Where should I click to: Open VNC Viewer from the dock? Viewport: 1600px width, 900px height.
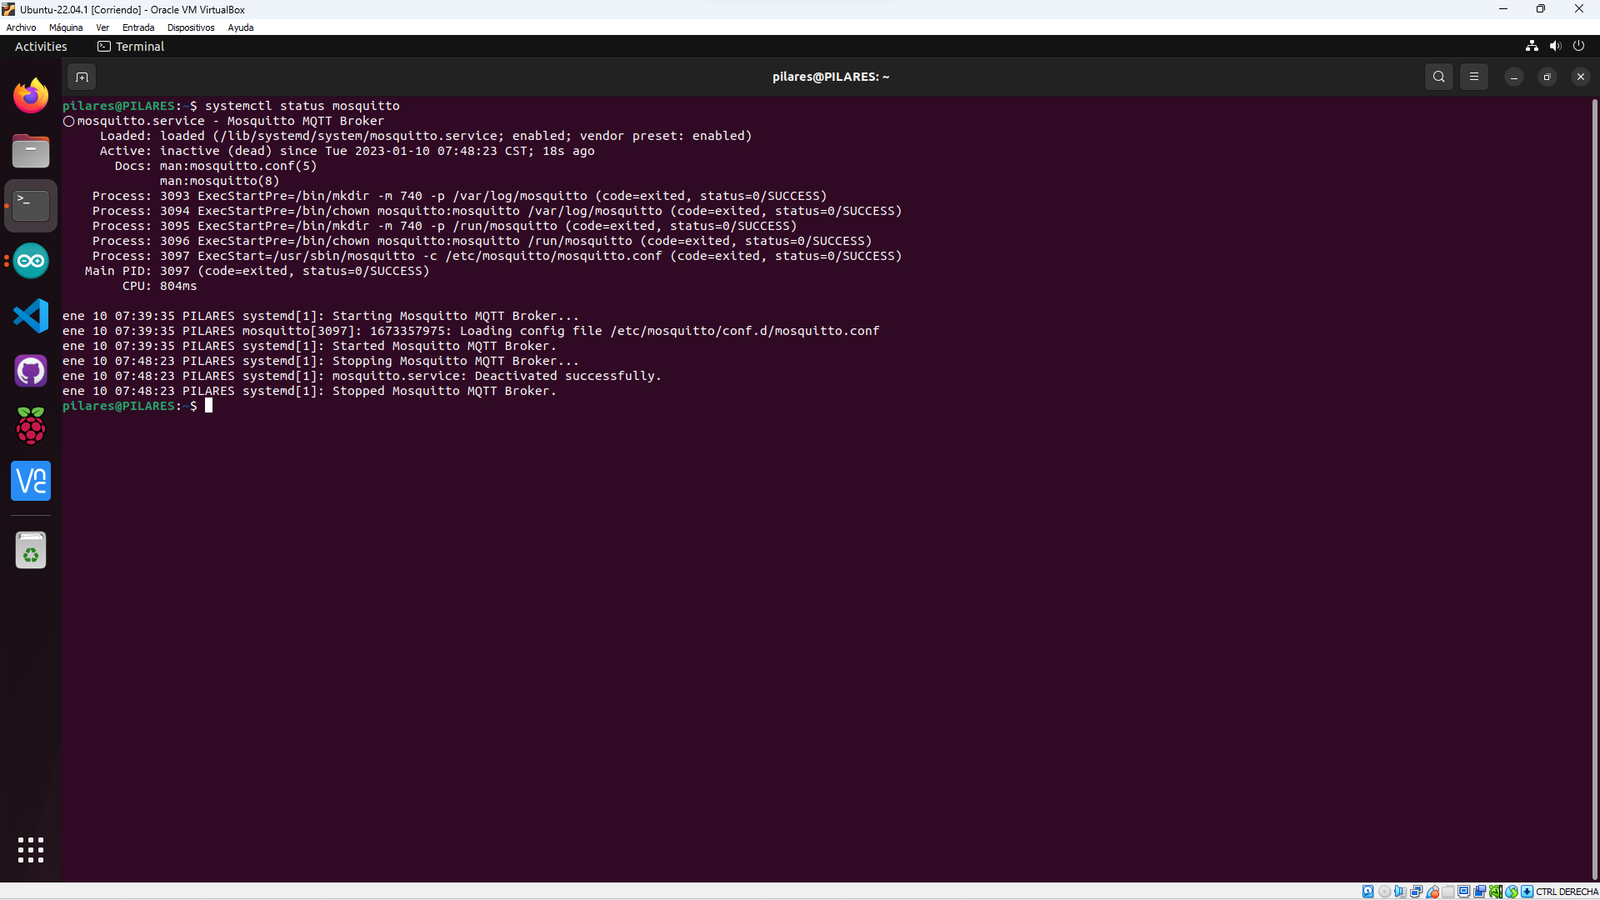tap(31, 481)
